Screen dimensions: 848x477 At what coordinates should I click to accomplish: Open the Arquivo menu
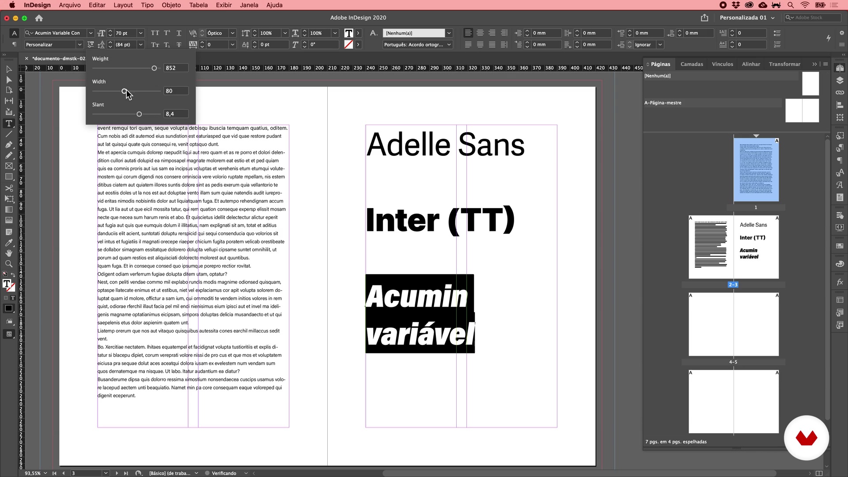[70, 5]
